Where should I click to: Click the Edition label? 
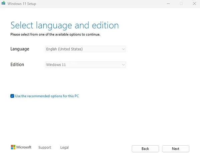coord(17,64)
